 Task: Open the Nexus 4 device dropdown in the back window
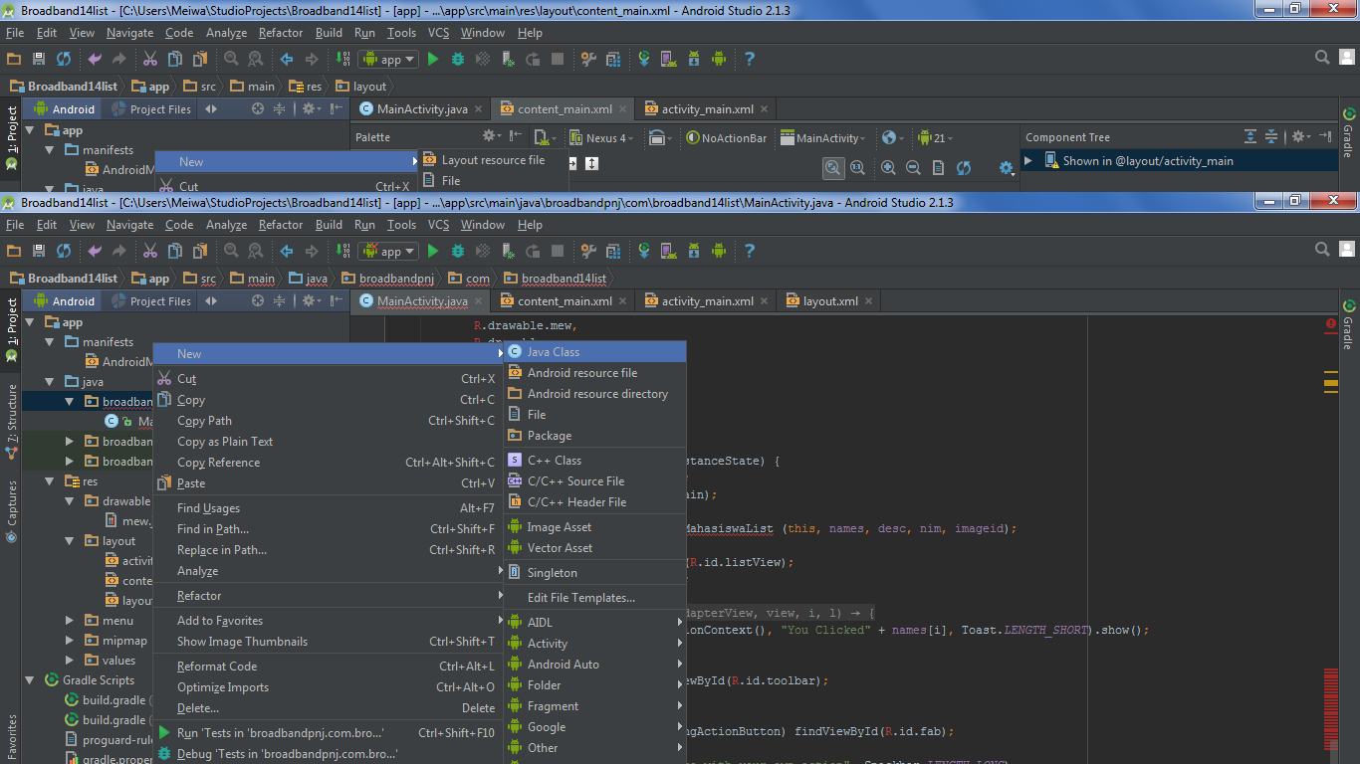(600, 138)
